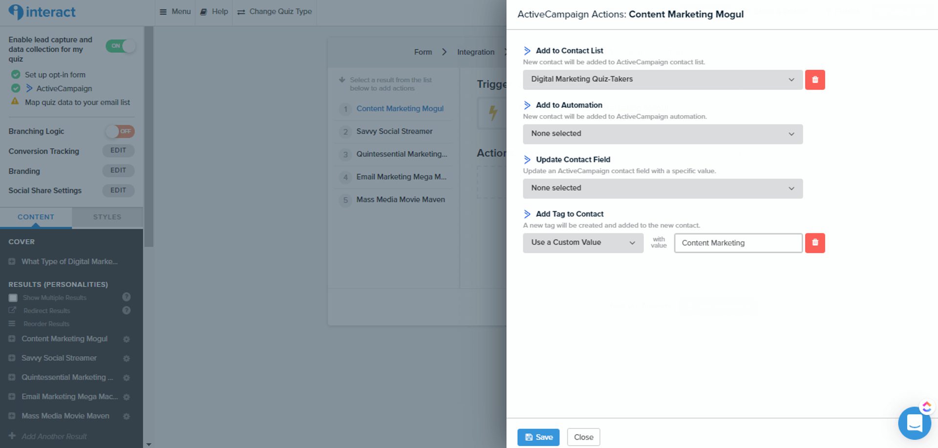
Task: Open the Add to Automation dropdown
Action: (662, 134)
